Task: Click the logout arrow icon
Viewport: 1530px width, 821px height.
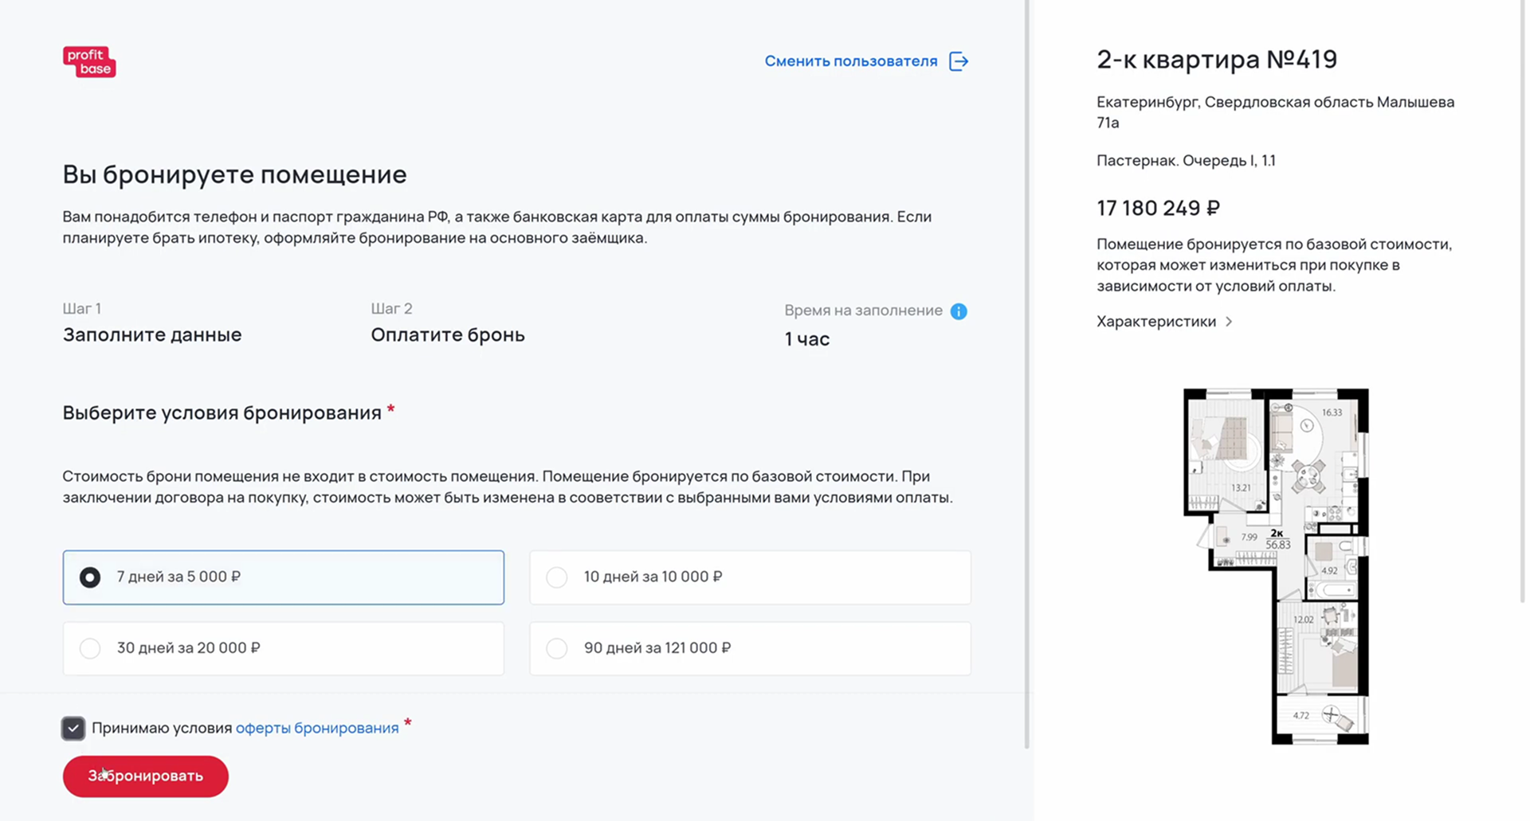Action: click(x=959, y=61)
